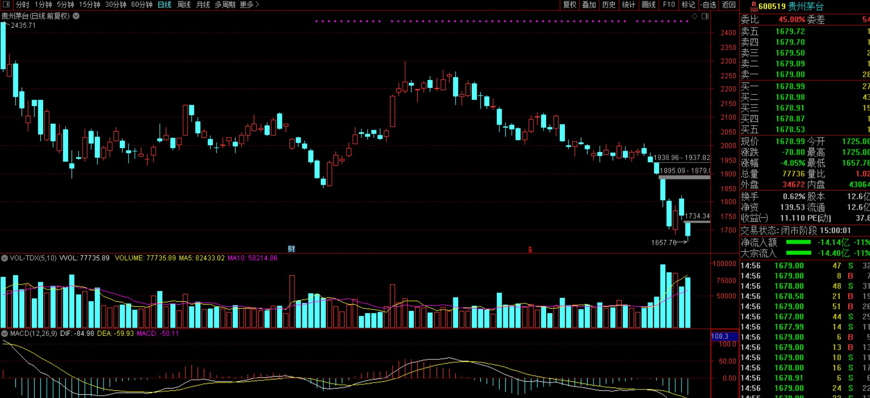Expand VOL-TDX indicator dropdown arrow

tap(5, 258)
